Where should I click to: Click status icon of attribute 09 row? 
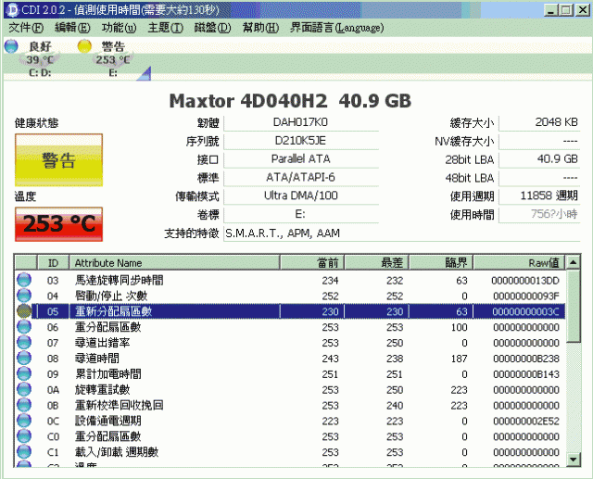(24, 374)
